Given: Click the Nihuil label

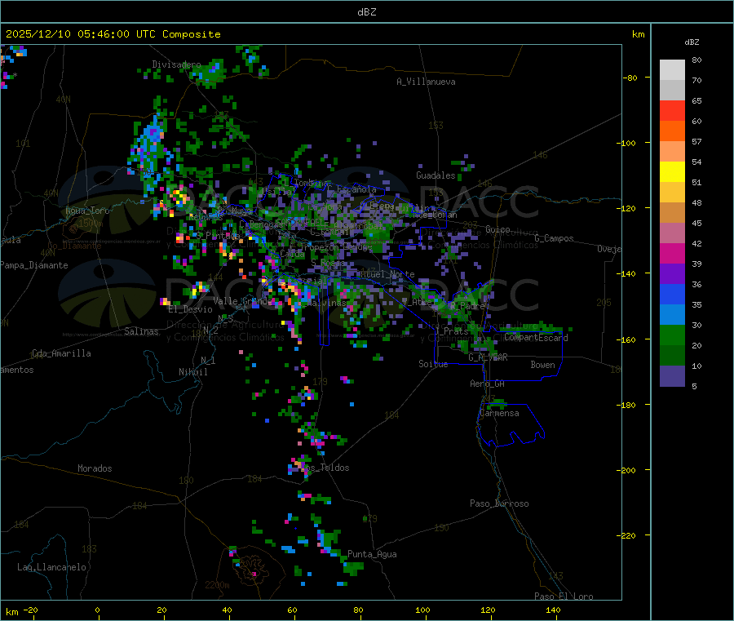Looking at the screenshot, I should pos(192,372).
